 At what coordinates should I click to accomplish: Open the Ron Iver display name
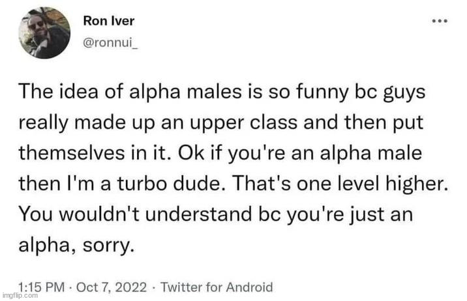[x=109, y=21]
